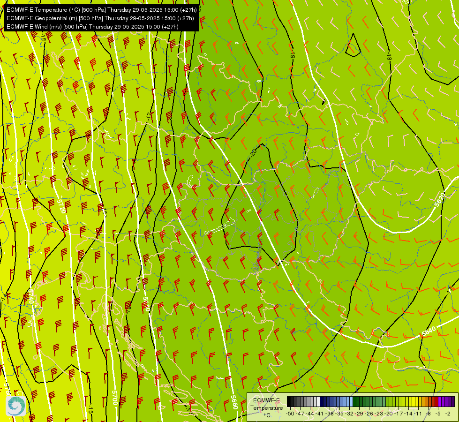Click the 5700 geopotential contour label
The image size is (459, 422).
point(115,398)
